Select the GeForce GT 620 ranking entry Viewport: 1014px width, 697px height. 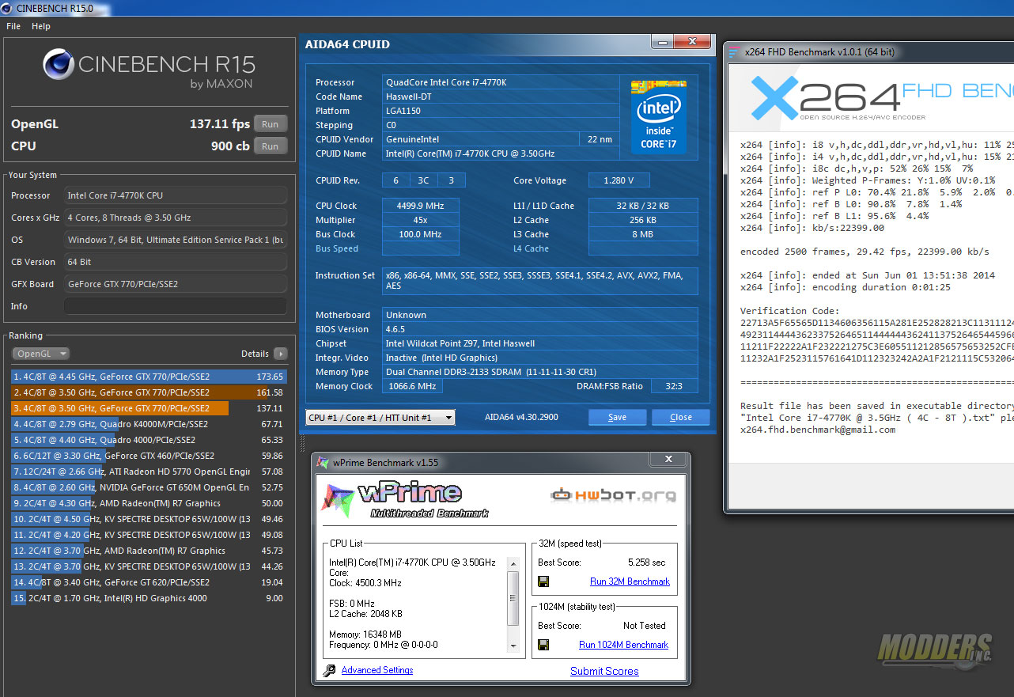pyautogui.click(x=149, y=582)
